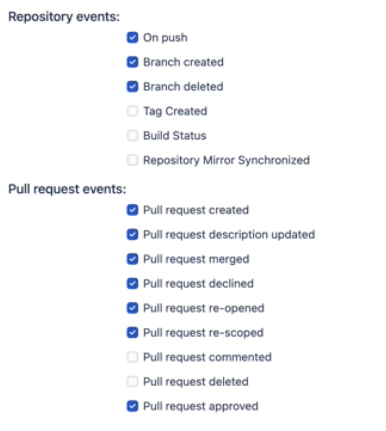Uncheck the Pull request merged checkbox

132,259
